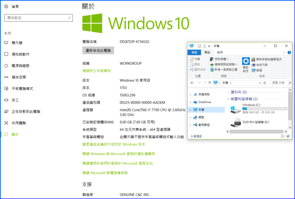Screen dimensions: 295x199
Task: Click 新增一個網路位置 add network location
Action: 224,70
